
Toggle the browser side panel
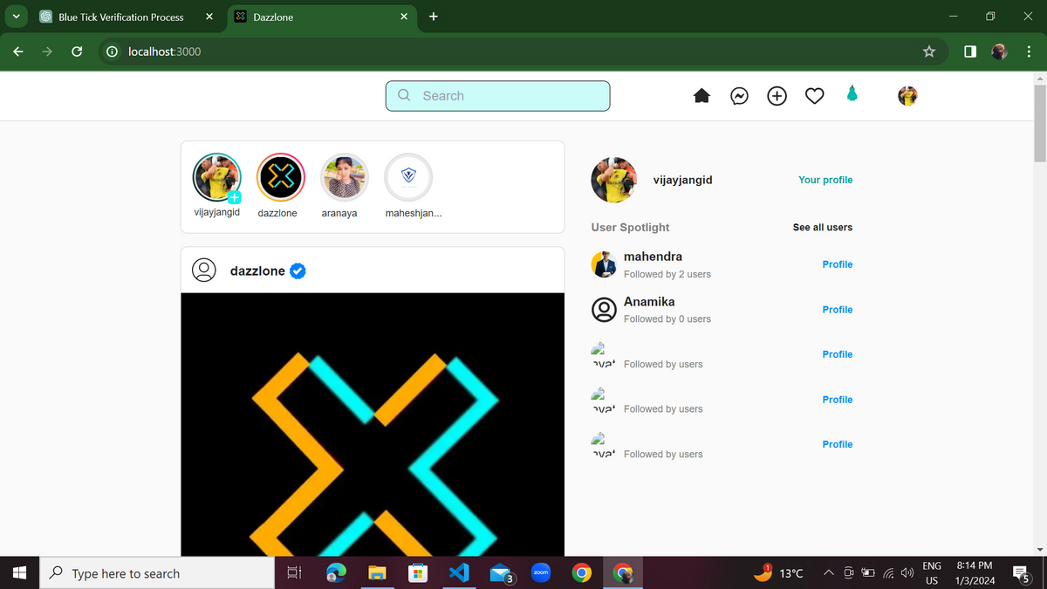click(970, 51)
